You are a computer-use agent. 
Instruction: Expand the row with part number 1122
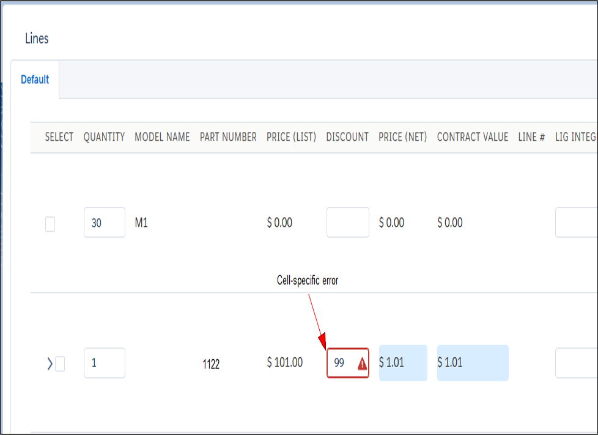click(x=50, y=364)
